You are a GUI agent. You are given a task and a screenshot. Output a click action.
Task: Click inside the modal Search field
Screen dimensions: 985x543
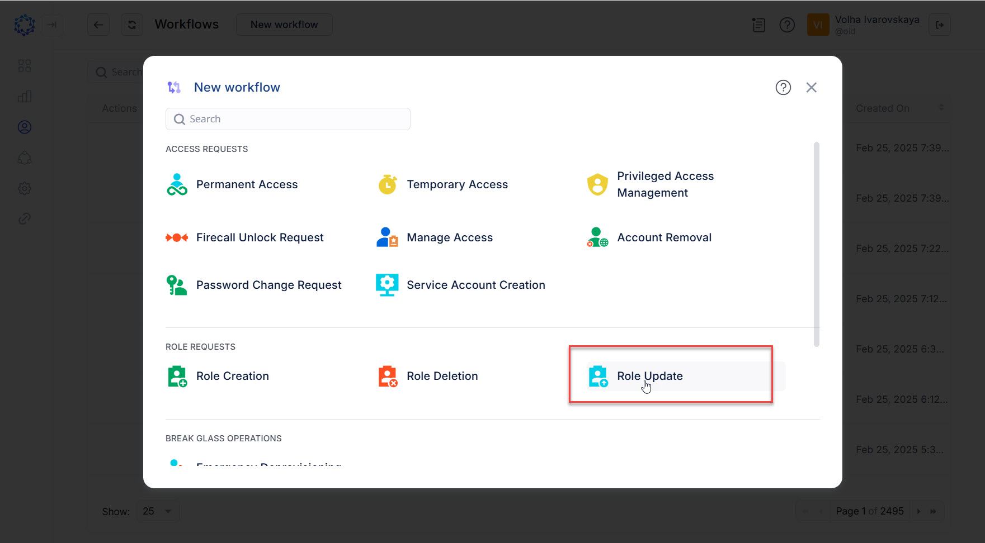[x=288, y=118]
